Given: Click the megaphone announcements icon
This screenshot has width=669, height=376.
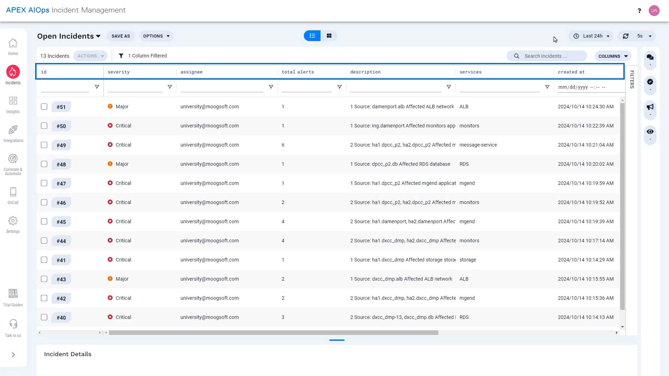Looking at the screenshot, I should pos(650,107).
